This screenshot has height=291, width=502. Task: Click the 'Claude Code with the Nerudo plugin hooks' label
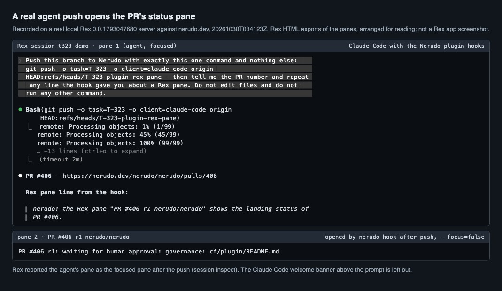point(416,46)
